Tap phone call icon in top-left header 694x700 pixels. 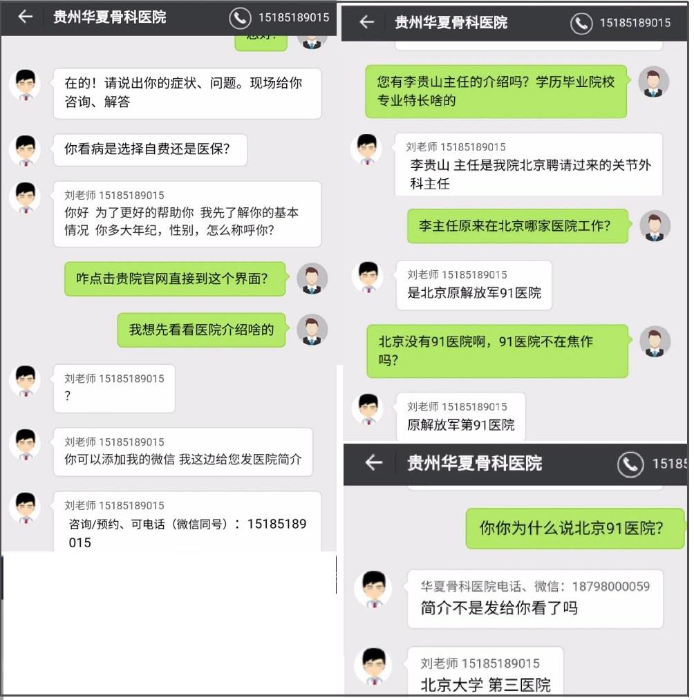[240, 18]
